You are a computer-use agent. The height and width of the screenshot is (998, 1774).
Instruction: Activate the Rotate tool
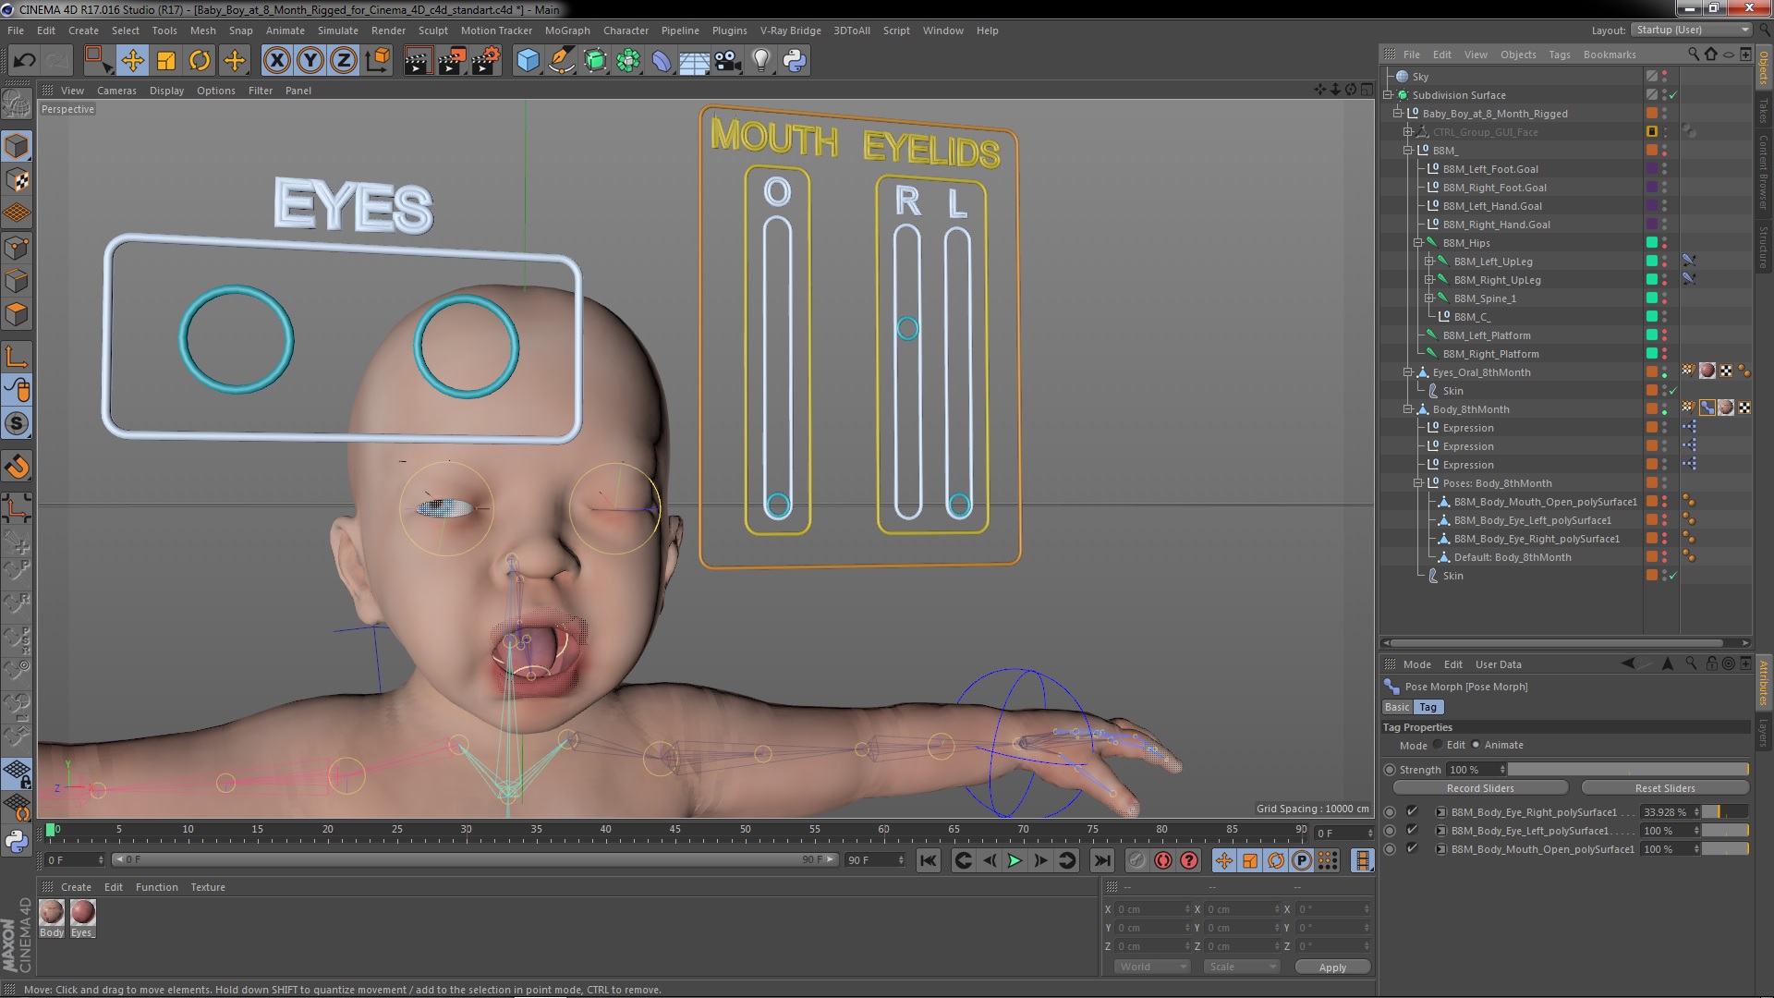[x=200, y=61]
